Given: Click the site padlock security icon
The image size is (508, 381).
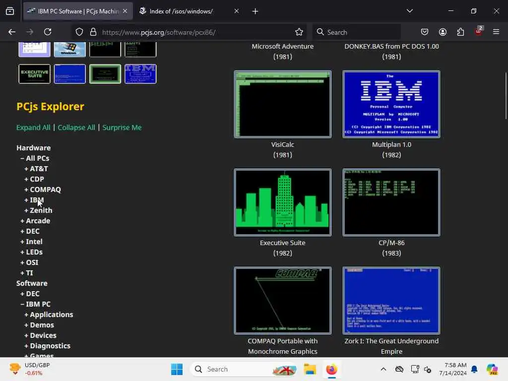Looking at the screenshot, I should click(x=93, y=32).
